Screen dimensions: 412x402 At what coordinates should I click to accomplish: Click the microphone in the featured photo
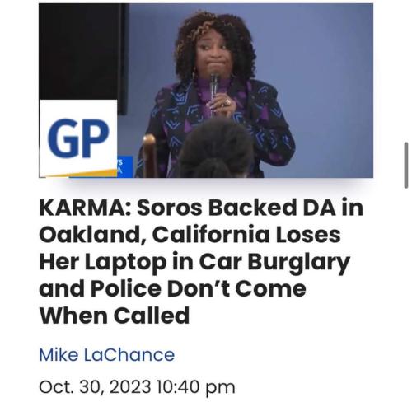213,88
